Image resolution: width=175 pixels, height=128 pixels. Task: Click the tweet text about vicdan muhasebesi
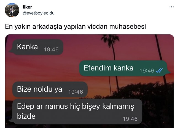(x=76, y=26)
